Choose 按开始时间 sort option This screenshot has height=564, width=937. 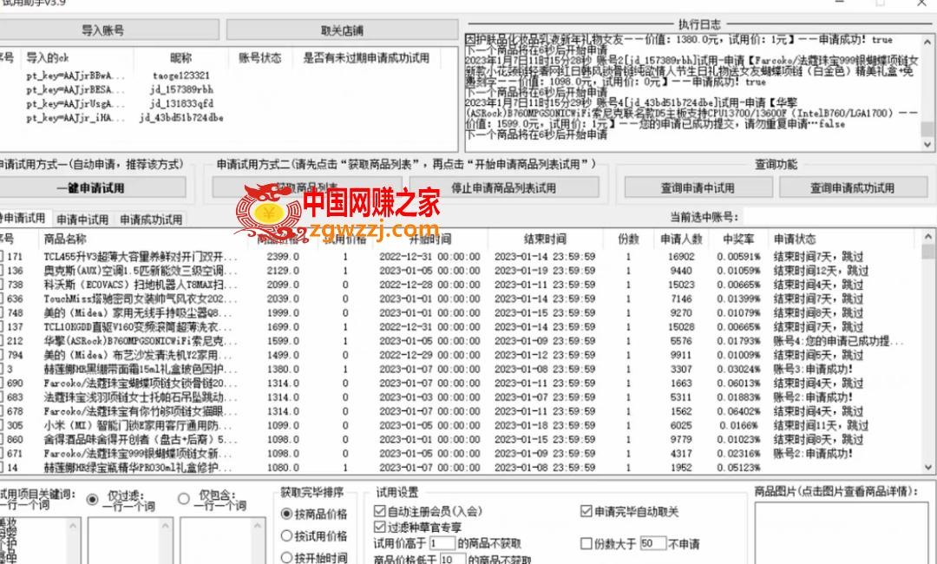pyautogui.click(x=287, y=557)
